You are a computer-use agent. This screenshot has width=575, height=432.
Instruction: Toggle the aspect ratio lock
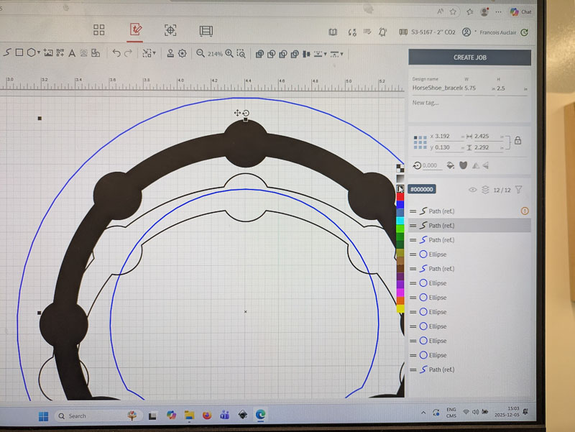[x=518, y=141]
